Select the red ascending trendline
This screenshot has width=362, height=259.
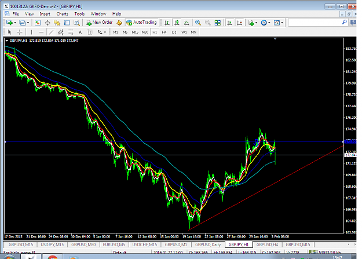(x=265, y=188)
